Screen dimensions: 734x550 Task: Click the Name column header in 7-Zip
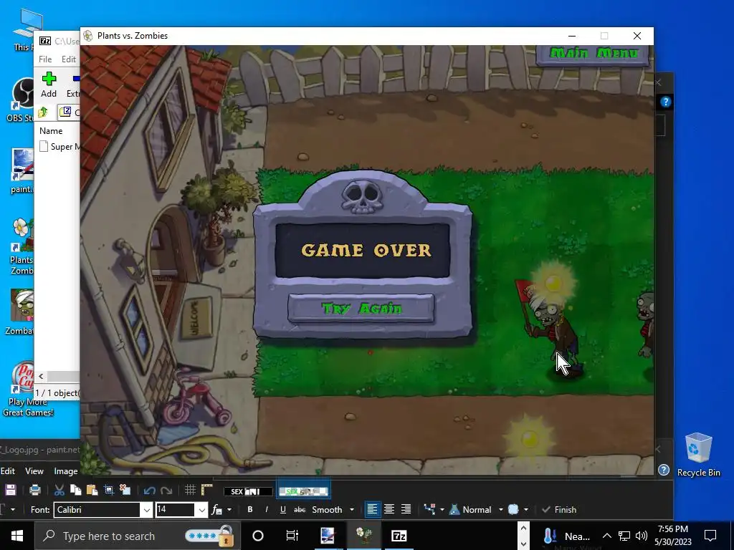point(51,131)
